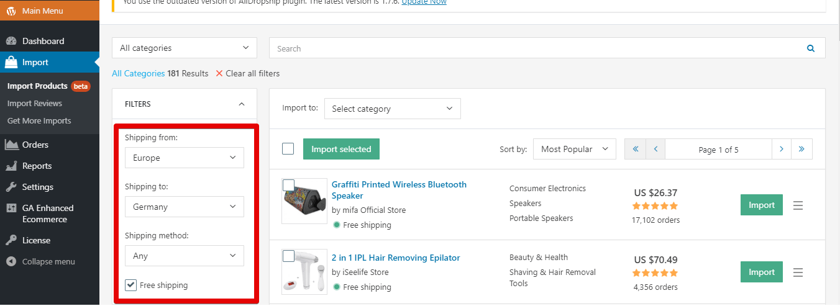840x306 pixels.
Task: Open Import Reviews submenu item
Action: 35,103
